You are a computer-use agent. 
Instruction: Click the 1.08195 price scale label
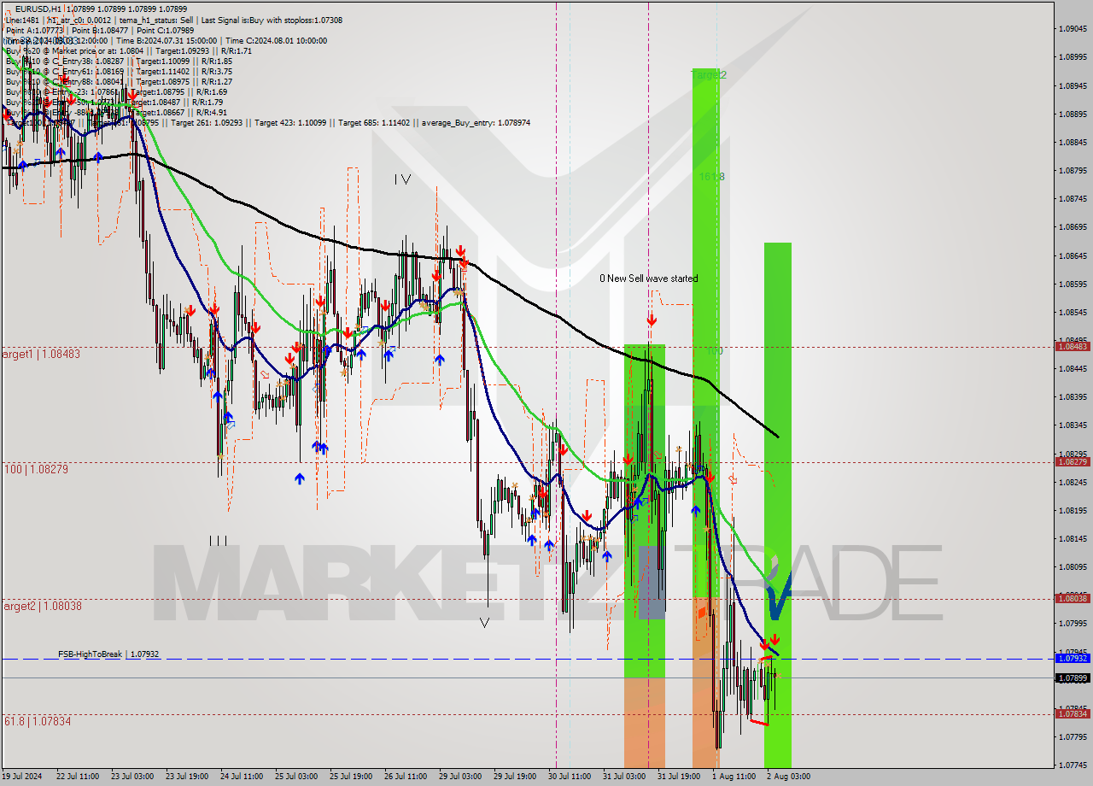[1073, 511]
